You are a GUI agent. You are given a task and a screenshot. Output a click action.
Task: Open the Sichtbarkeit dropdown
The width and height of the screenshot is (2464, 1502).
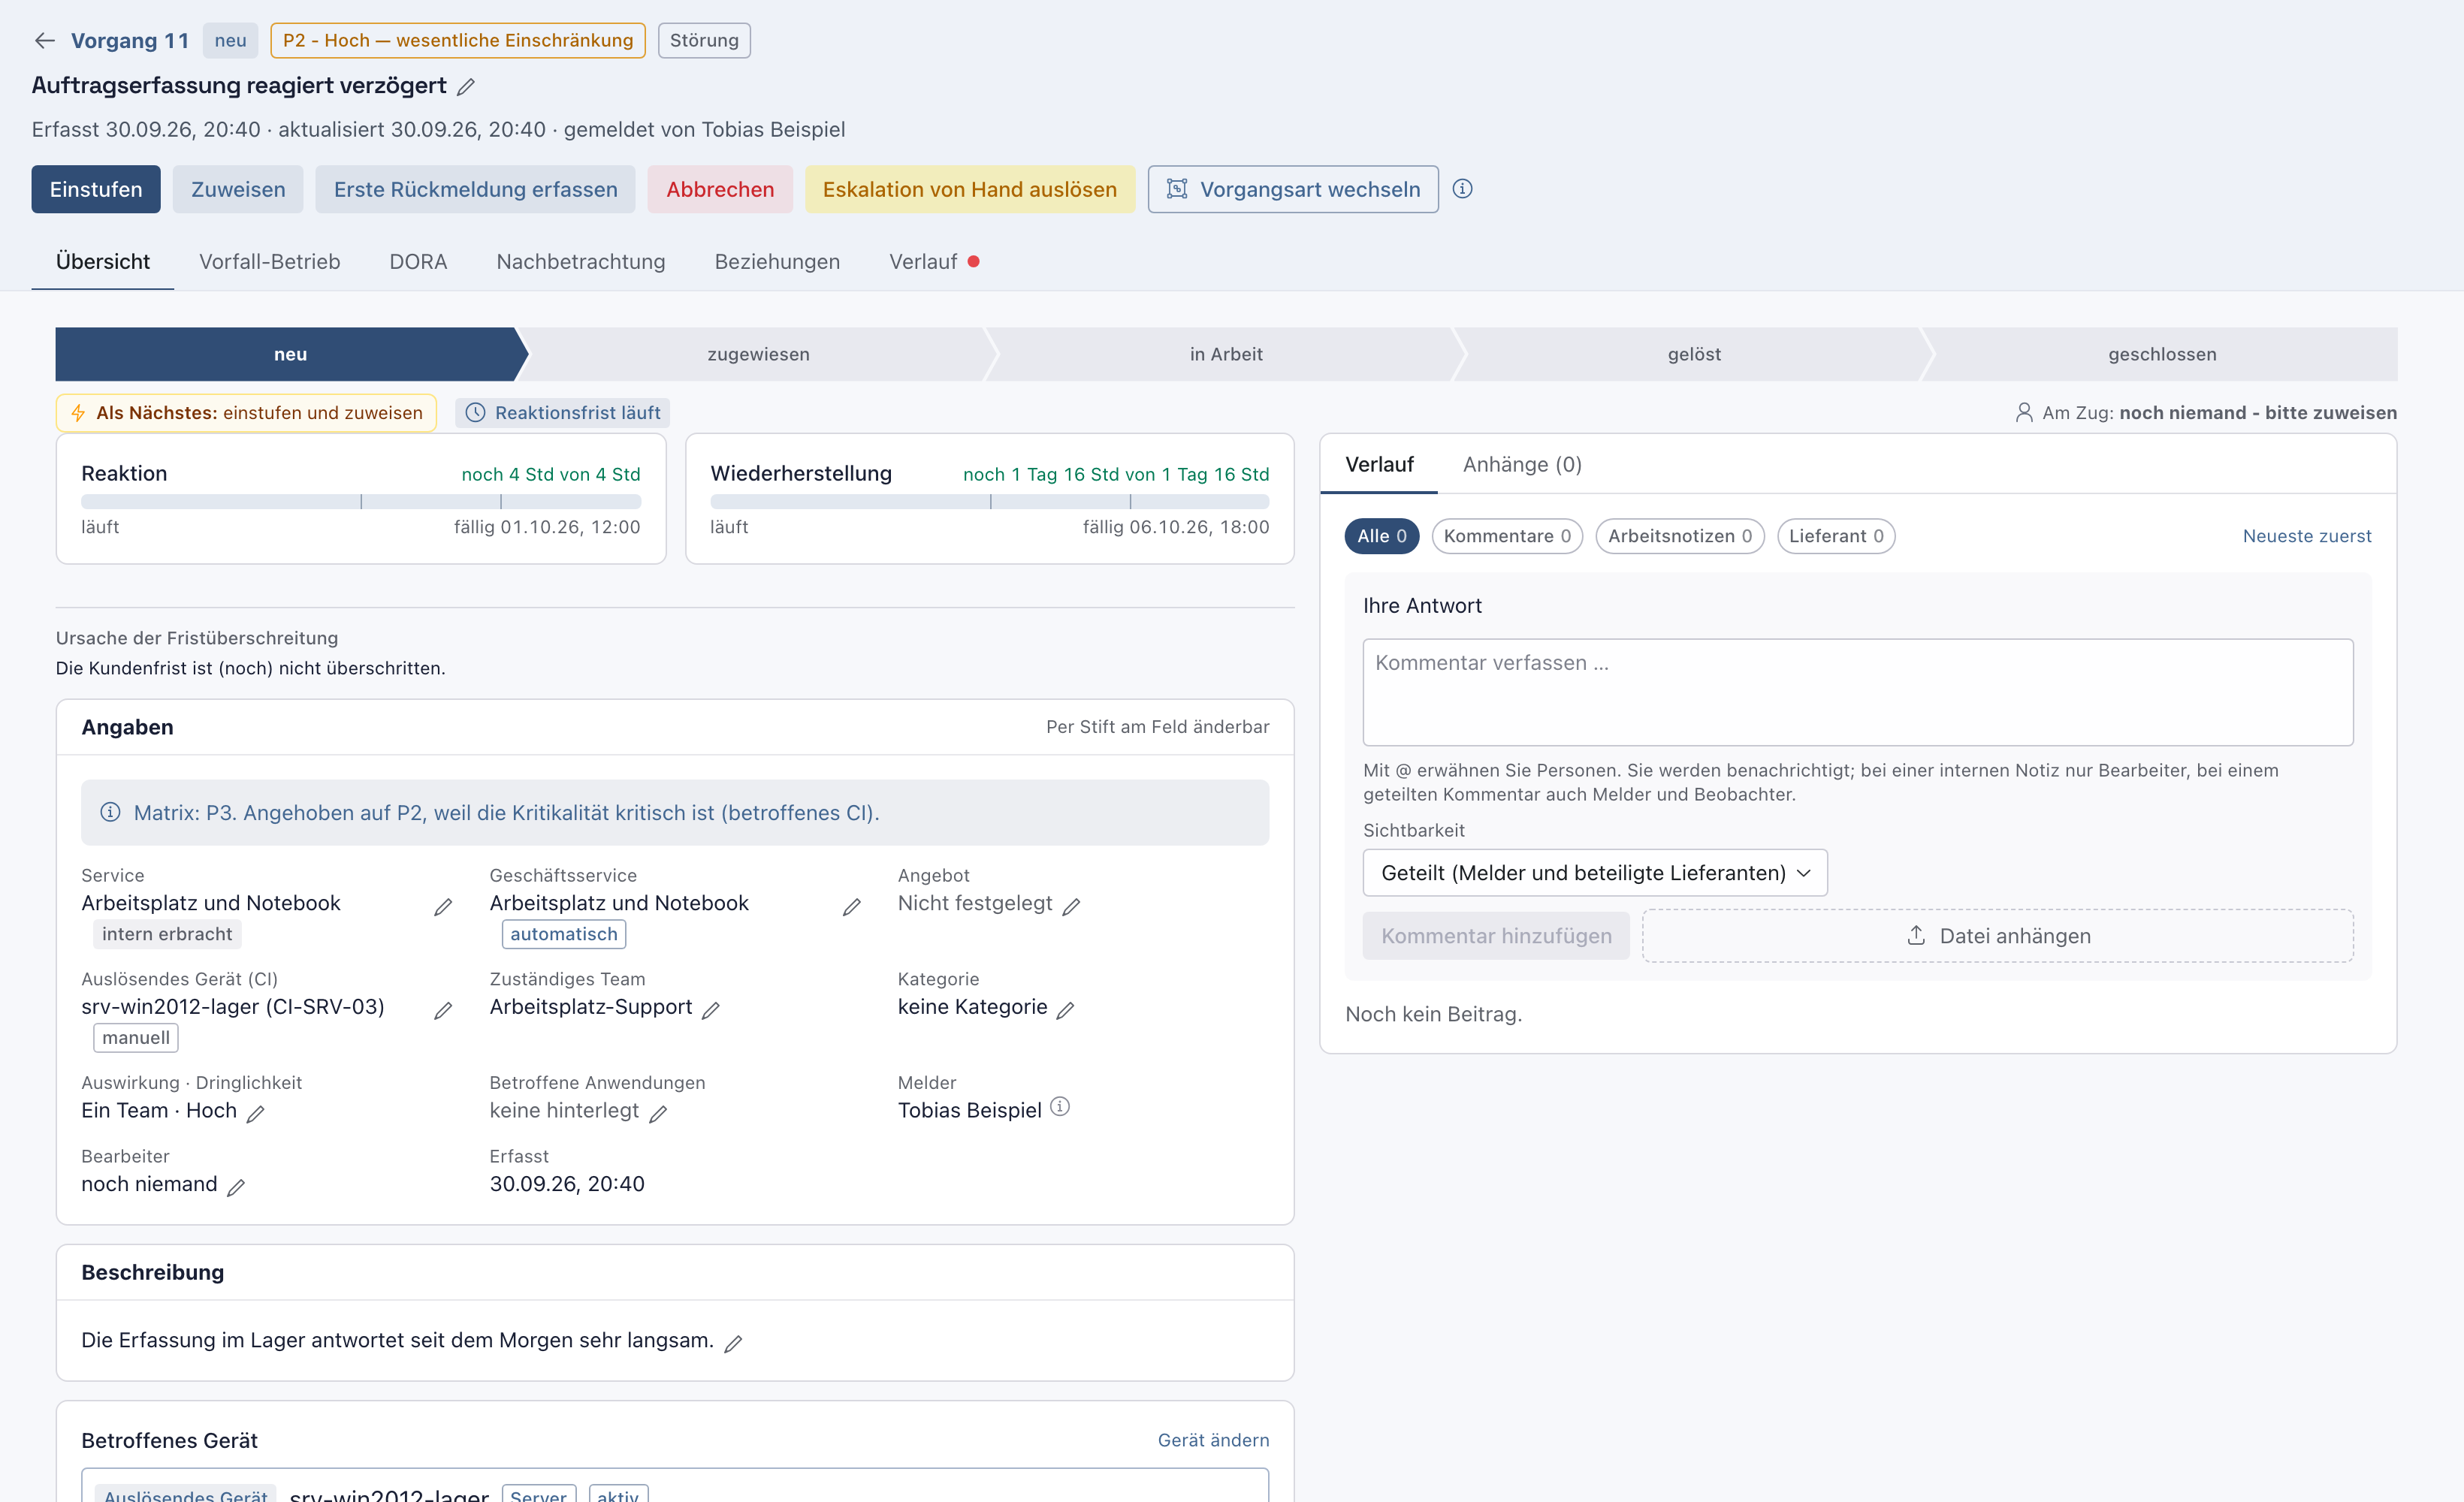1595,873
